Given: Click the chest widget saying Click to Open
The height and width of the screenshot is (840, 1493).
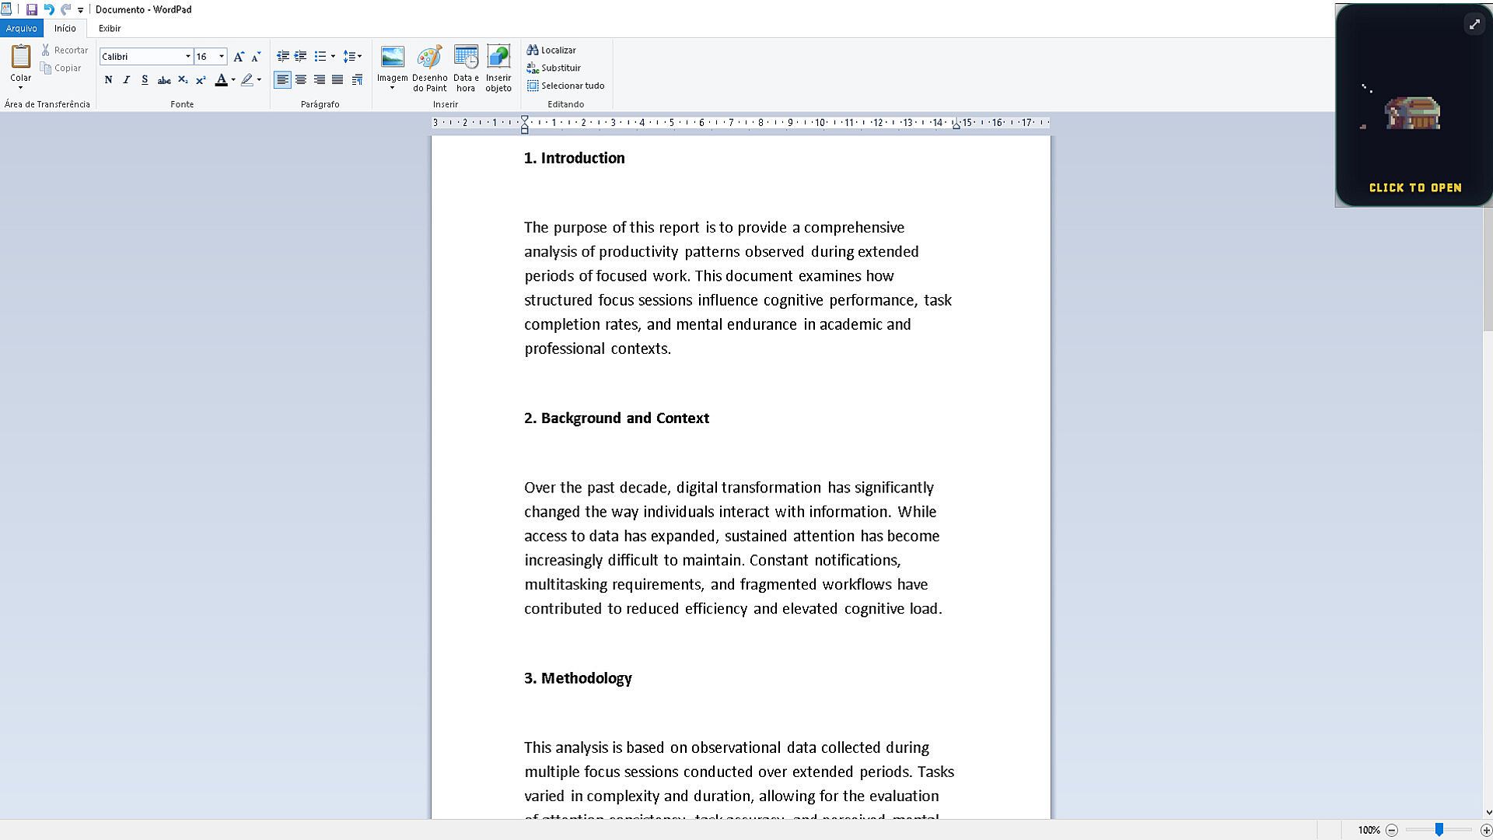Looking at the screenshot, I should pyautogui.click(x=1413, y=114).
